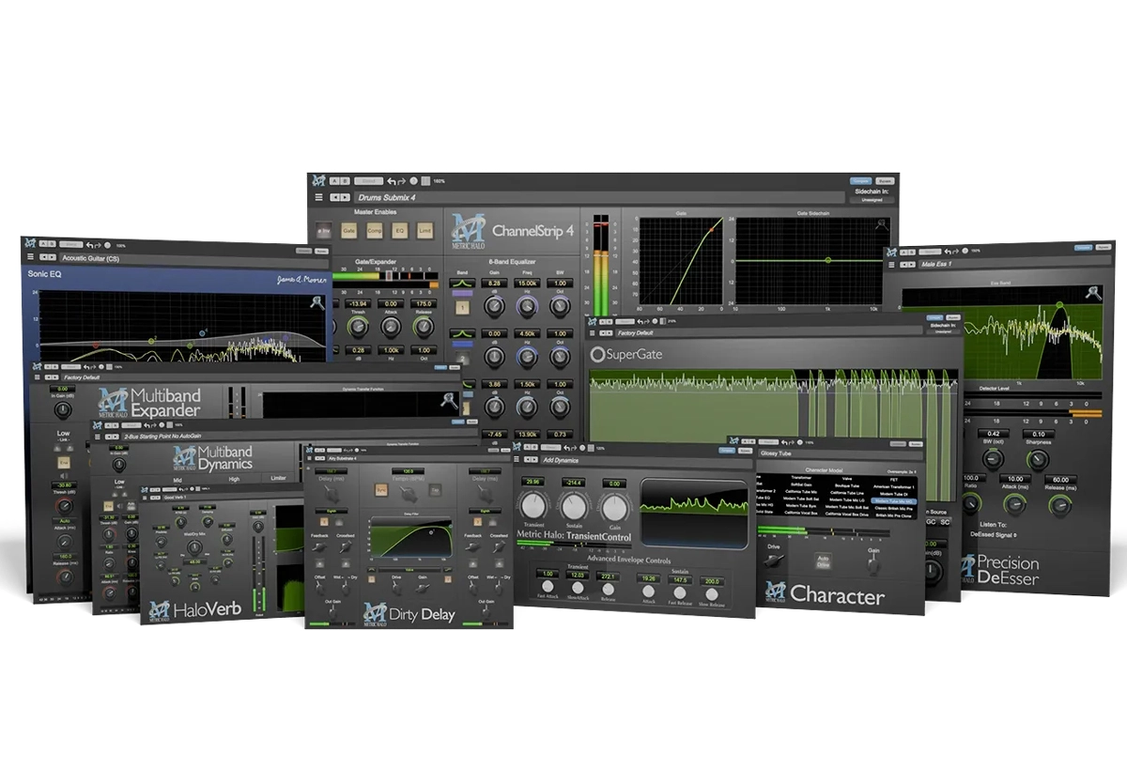Click redo arrow in ChannelStrip toolbar
Image resolution: width=1127 pixels, height=768 pixels.
[401, 180]
